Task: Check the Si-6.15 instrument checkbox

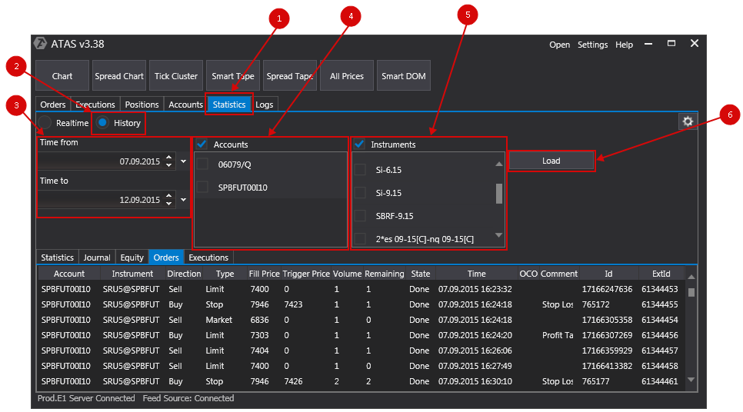Action: click(x=360, y=170)
